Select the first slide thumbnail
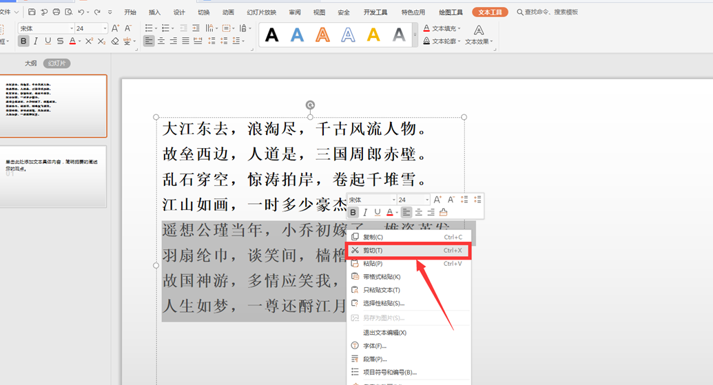This screenshot has height=385, width=713. (53, 106)
